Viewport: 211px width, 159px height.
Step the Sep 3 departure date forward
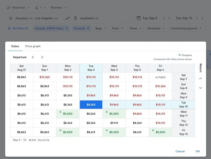170,18
